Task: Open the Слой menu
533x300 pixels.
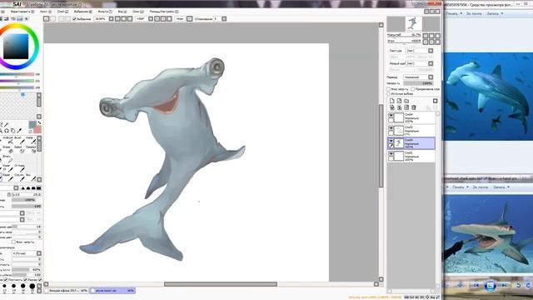Action: [62, 12]
